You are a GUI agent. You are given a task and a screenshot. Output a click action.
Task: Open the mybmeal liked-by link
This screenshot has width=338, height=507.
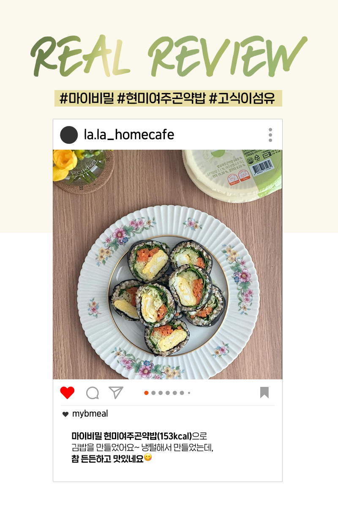point(90,414)
